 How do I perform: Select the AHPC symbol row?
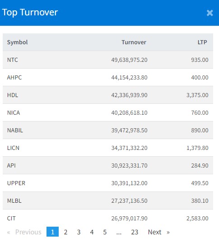[108, 77]
